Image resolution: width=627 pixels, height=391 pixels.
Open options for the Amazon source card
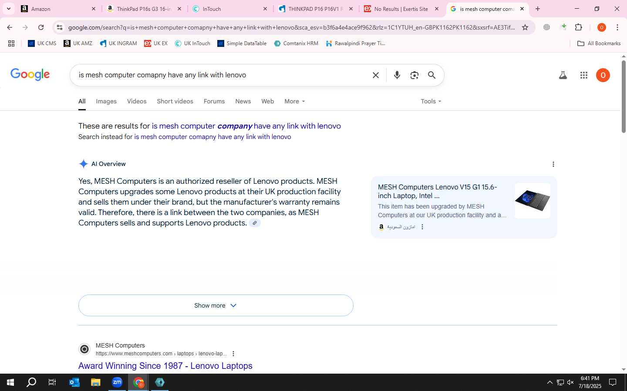click(x=422, y=227)
